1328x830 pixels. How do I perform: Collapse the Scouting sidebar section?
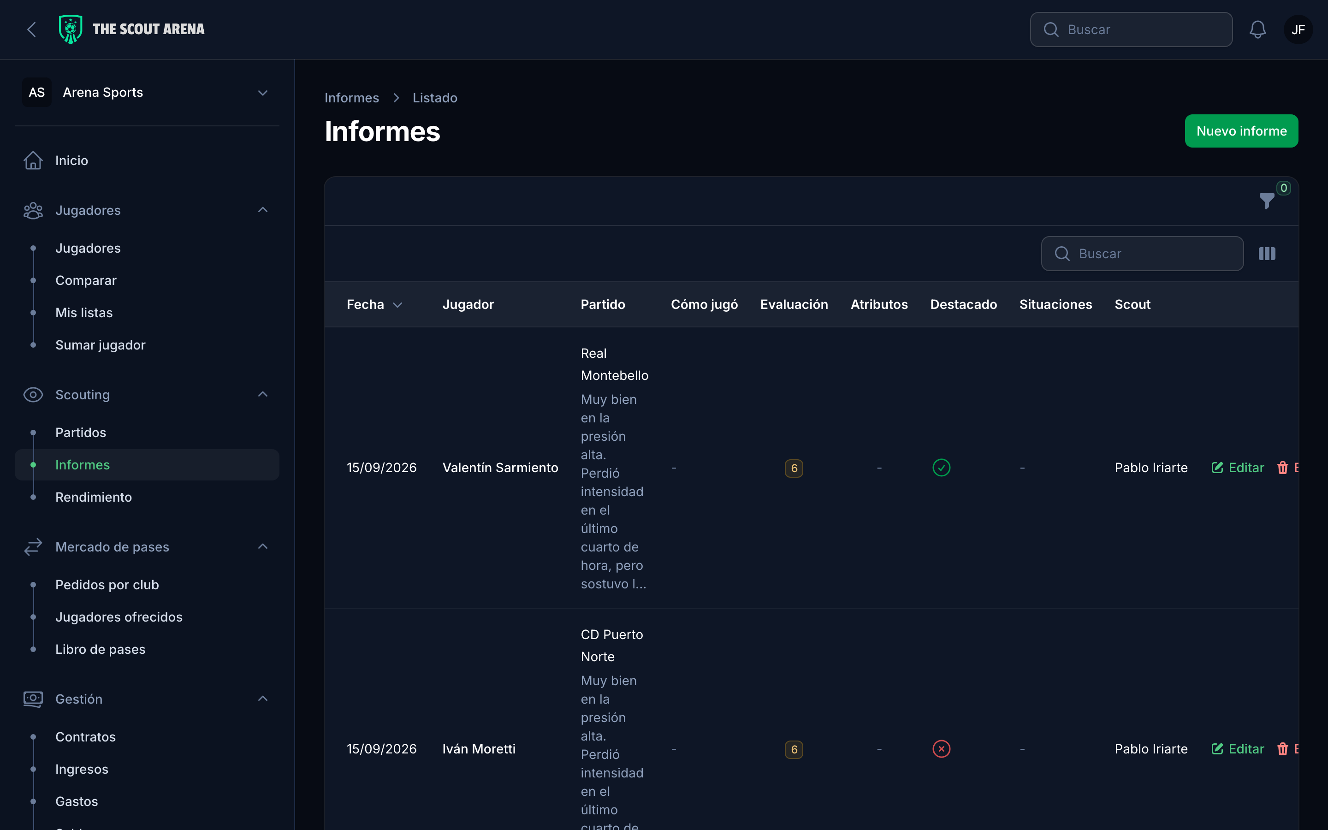click(x=263, y=395)
